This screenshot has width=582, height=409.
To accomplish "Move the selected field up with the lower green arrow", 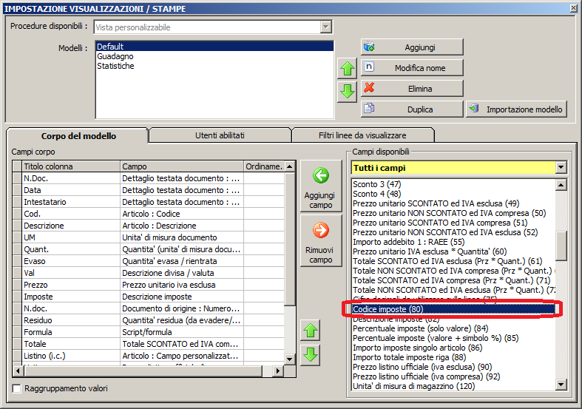I will tap(311, 331).
